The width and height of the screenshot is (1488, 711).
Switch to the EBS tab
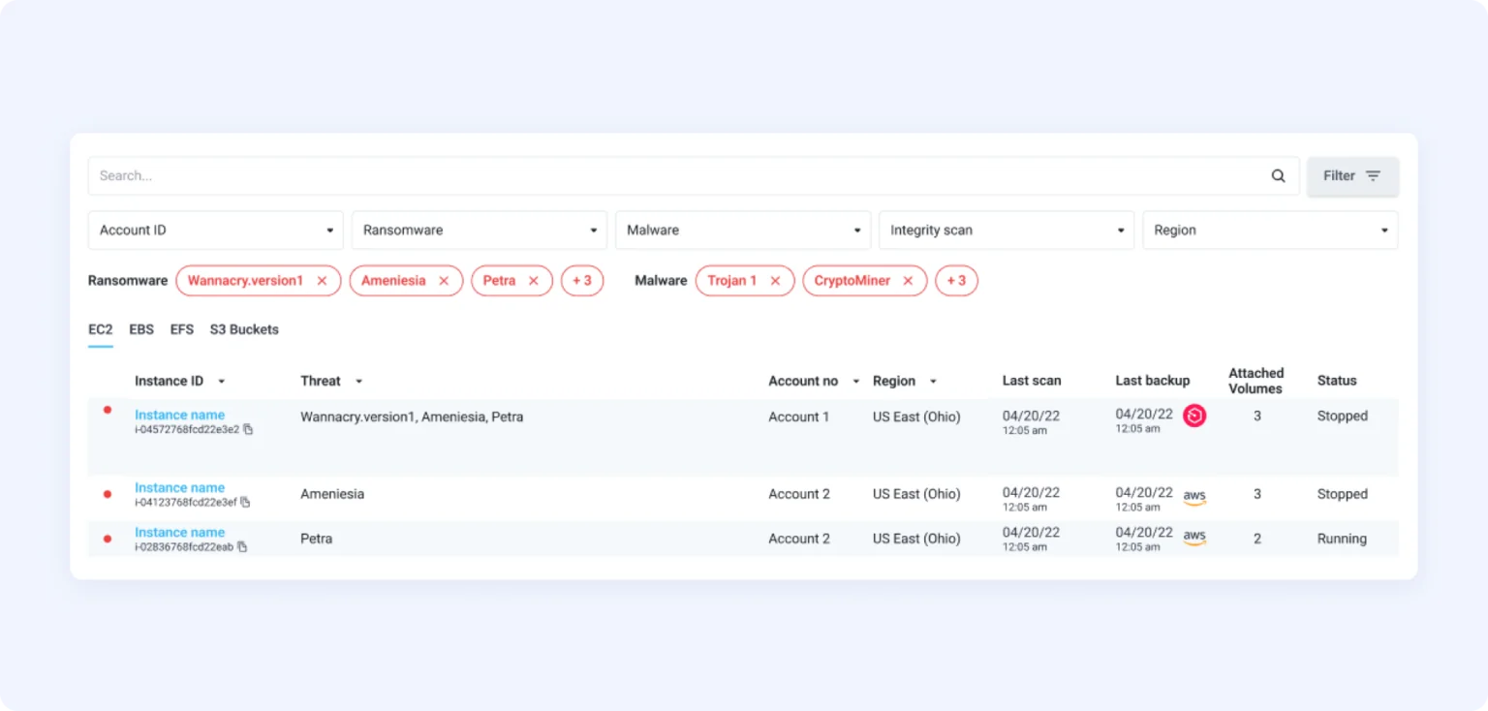(x=141, y=329)
